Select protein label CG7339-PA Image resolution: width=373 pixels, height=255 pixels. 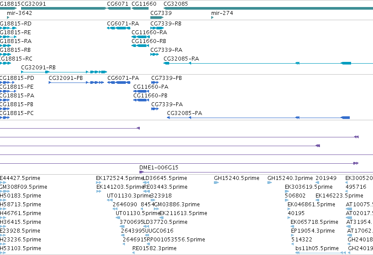tap(167, 104)
